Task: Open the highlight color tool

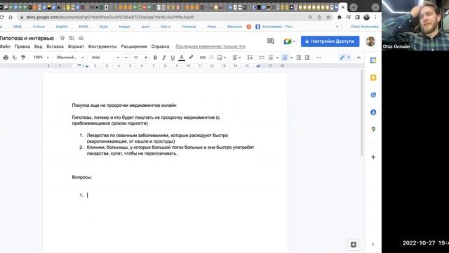Action: pos(191,58)
